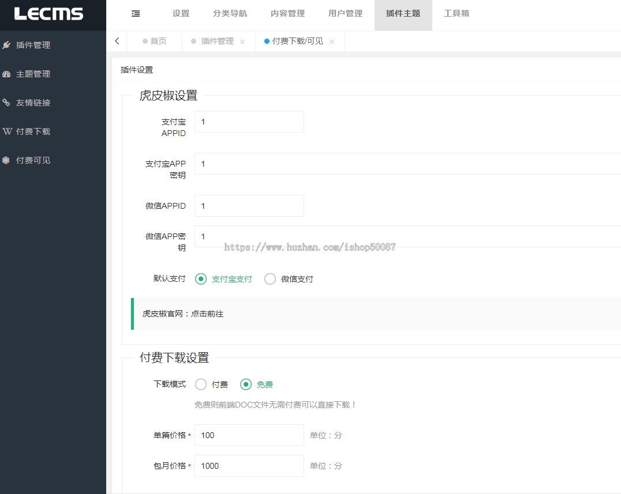
Task: Focus the 单篇价格 input field
Action: tap(249, 435)
